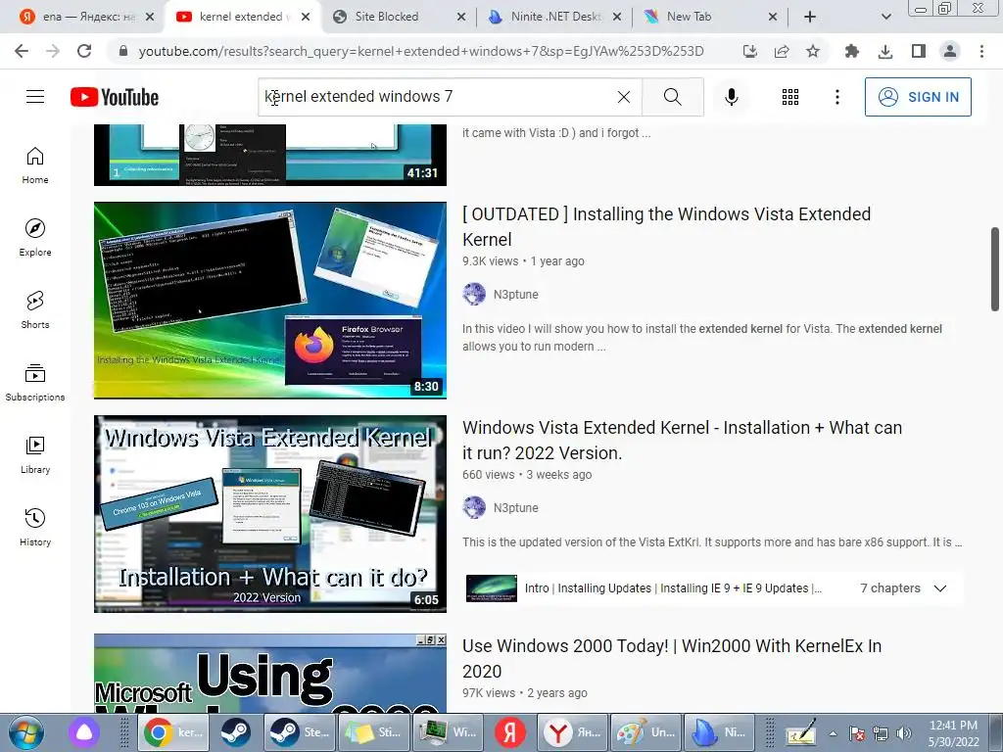Open the Chrome extensions puzzle icon
The height and width of the screenshot is (752, 1003).
coord(851,51)
